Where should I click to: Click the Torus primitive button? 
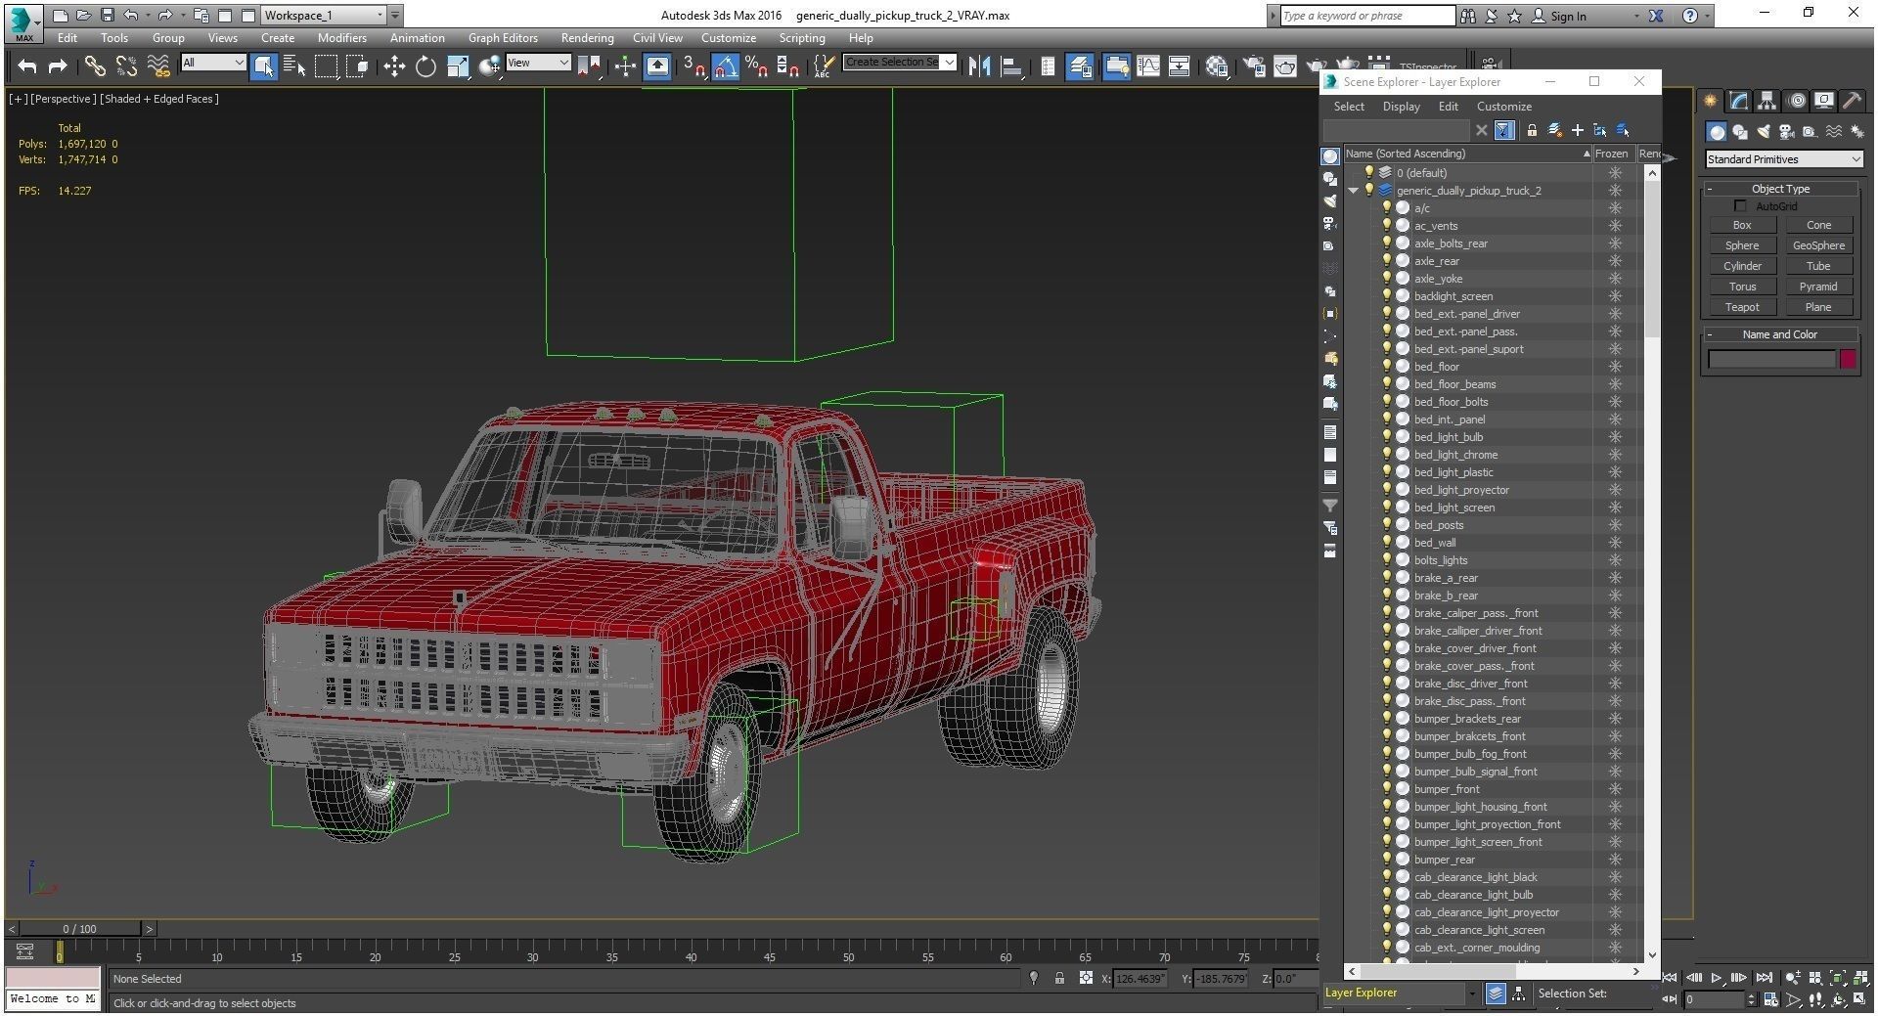coord(1742,287)
